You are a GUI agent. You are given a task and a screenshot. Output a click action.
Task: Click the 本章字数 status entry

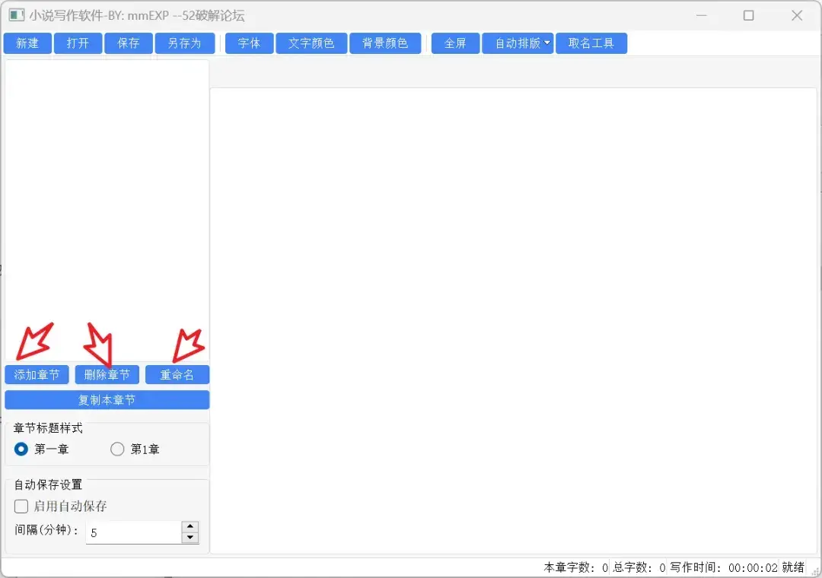pos(575,567)
